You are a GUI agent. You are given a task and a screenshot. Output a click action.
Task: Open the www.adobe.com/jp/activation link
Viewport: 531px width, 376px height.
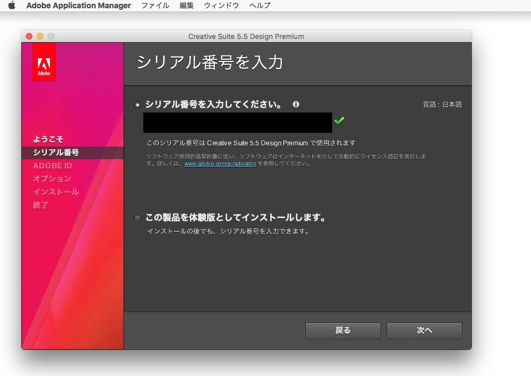coord(220,164)
